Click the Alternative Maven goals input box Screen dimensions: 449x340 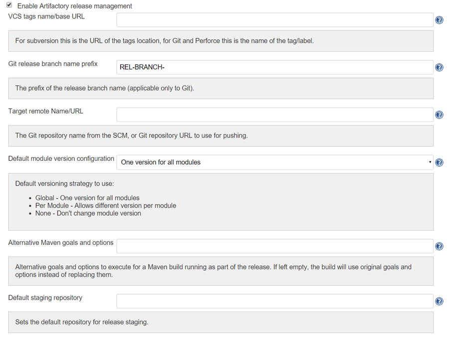pyautogui.click(x=274, y=246)
